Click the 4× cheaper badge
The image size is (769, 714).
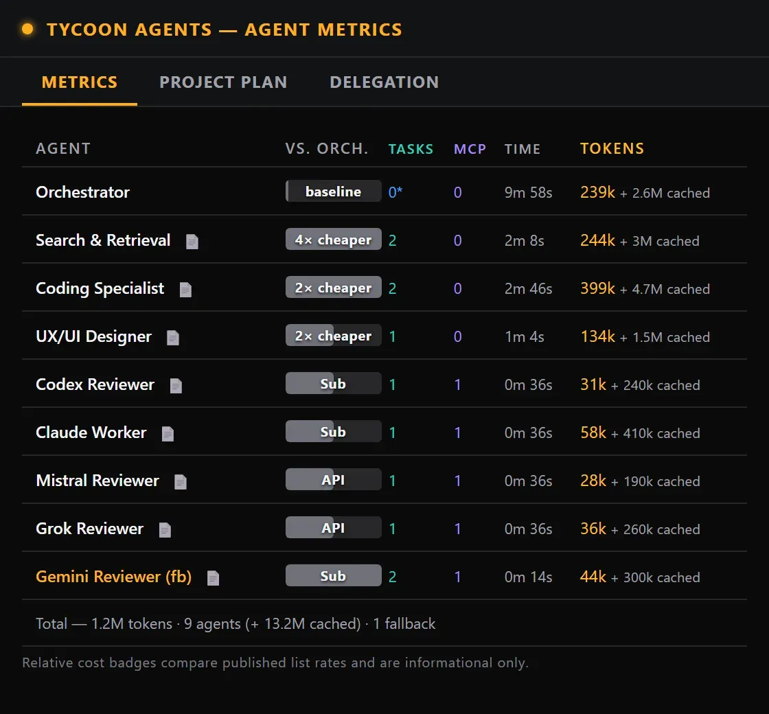point(334,239)
